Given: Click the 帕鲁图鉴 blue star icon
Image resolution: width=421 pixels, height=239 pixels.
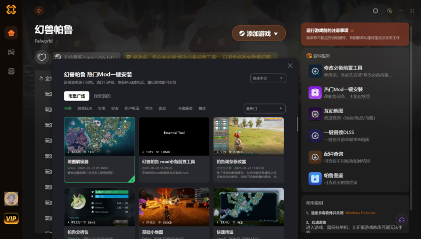Looking at the screenshot, I should click(315, 179).
